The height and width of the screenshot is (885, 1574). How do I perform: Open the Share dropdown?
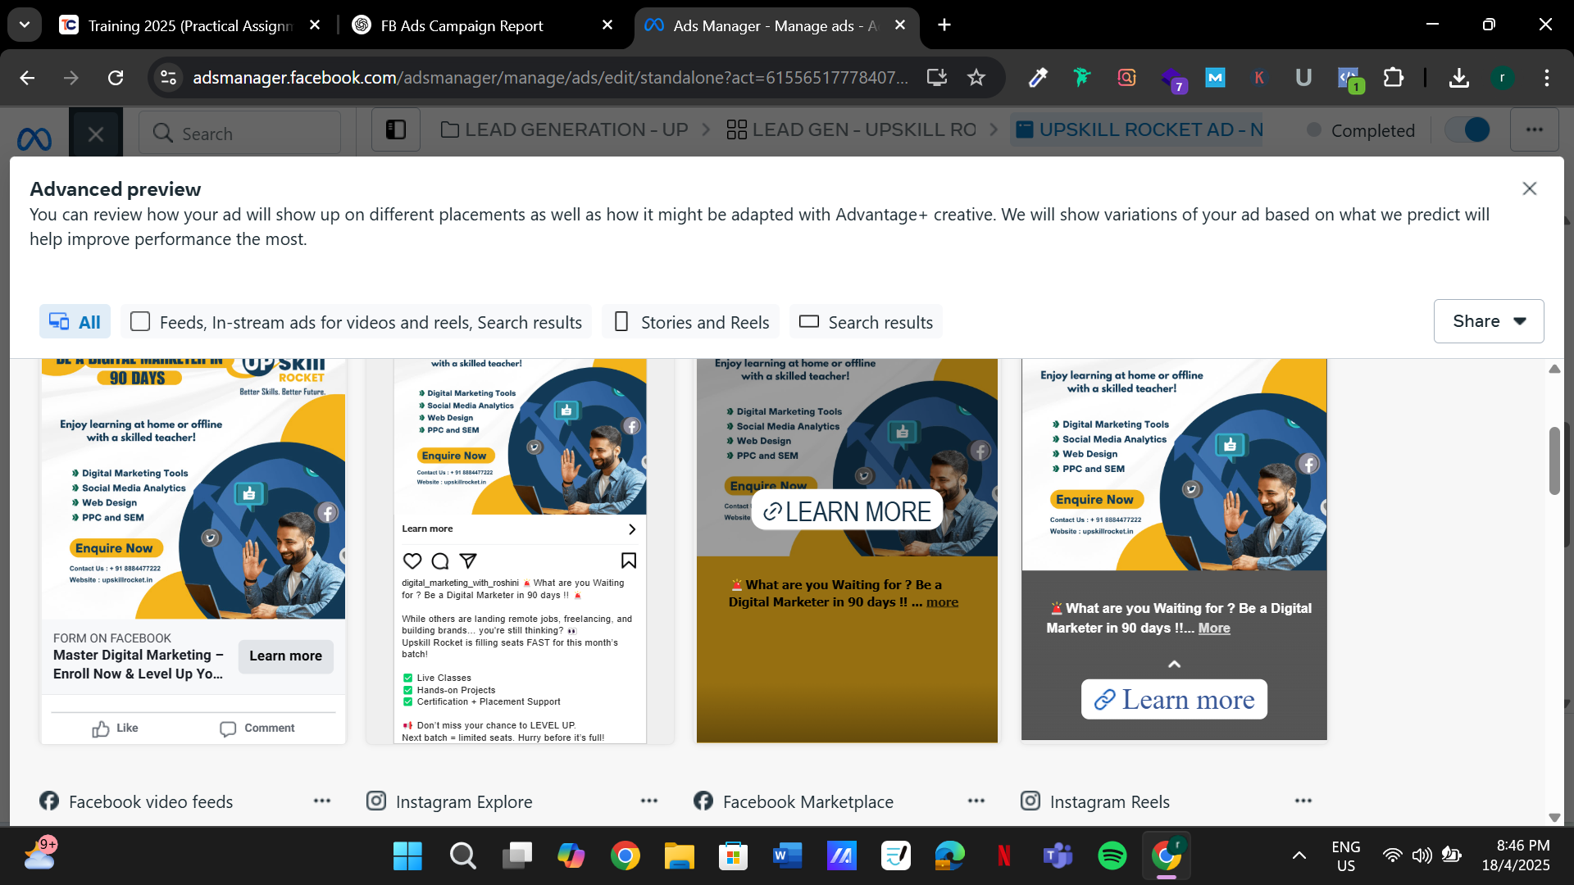[x=1489, y=321]
